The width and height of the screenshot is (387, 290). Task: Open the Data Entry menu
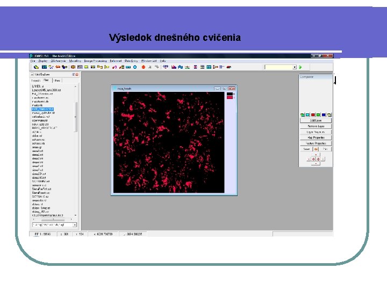131,61
